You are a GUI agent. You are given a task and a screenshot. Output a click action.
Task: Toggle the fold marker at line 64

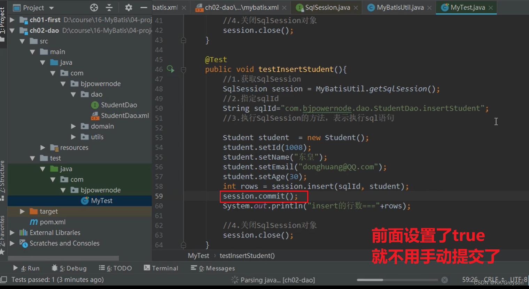point(184,245)
